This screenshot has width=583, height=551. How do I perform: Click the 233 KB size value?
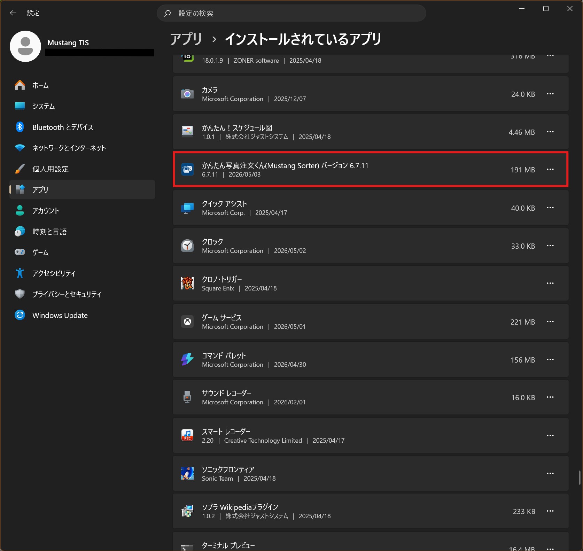point(524,511)
